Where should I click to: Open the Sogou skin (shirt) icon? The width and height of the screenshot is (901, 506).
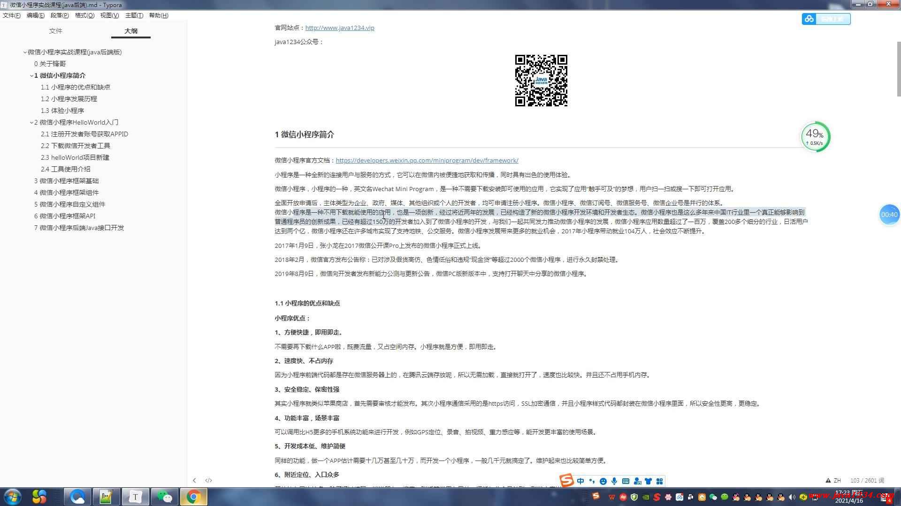pyautogui.click(x=649, y=481)
